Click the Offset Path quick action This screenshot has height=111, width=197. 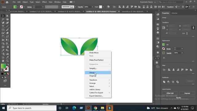pyautogui.click(x=170, y=93)
